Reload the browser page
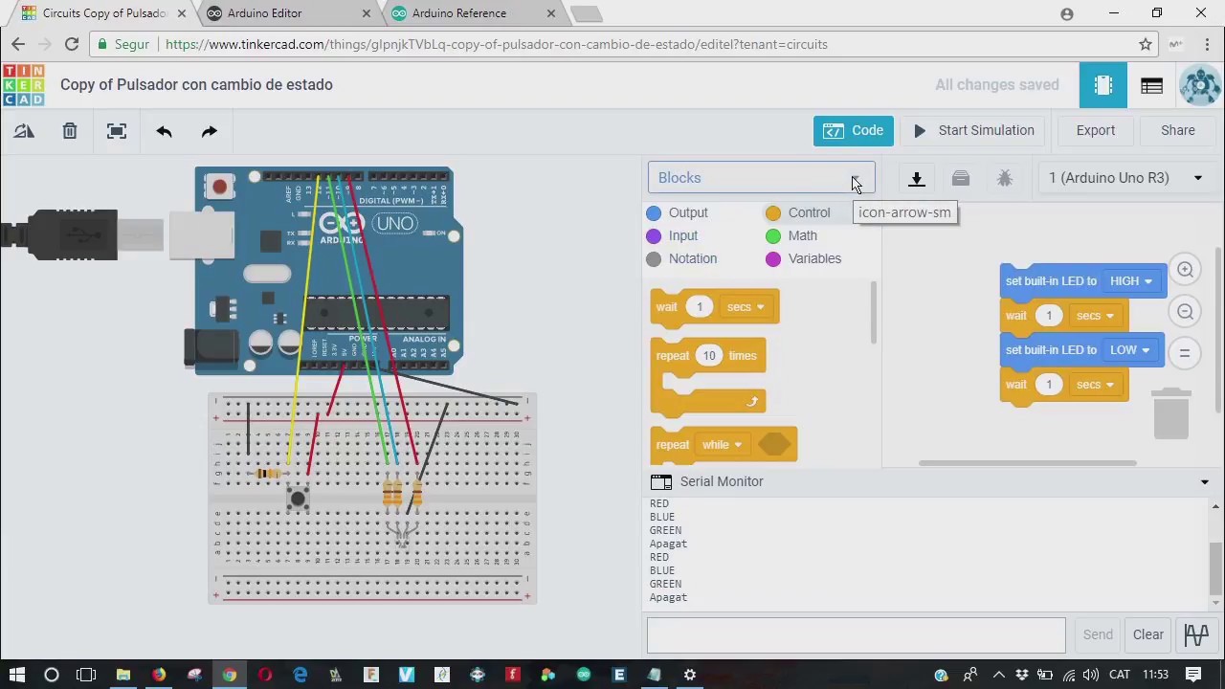 pos(72,44)
